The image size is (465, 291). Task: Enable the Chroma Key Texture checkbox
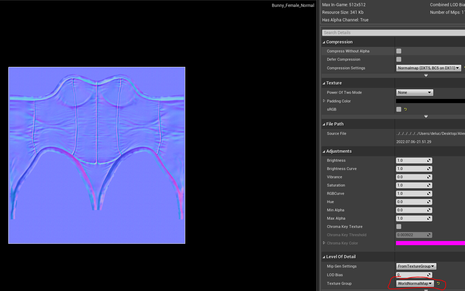[x=399, y=227]
